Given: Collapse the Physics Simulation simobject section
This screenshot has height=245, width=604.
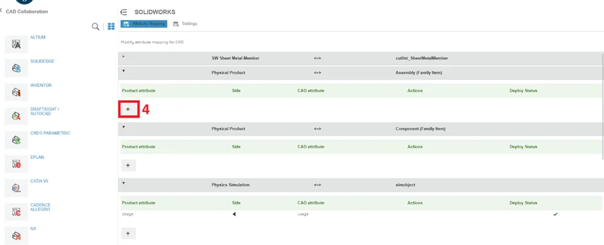Looking at the screenshot, I should (123, 183).
